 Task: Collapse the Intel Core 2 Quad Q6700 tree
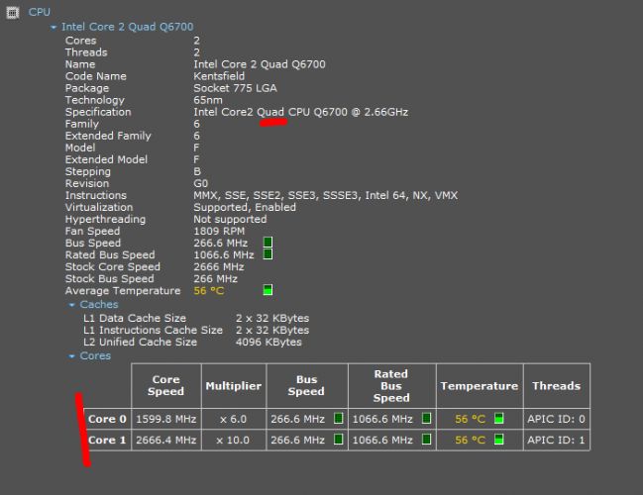[54, 28]
